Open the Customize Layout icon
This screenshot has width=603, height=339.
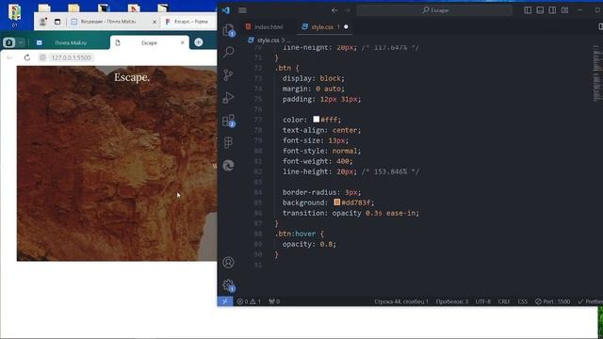[564, 10]
